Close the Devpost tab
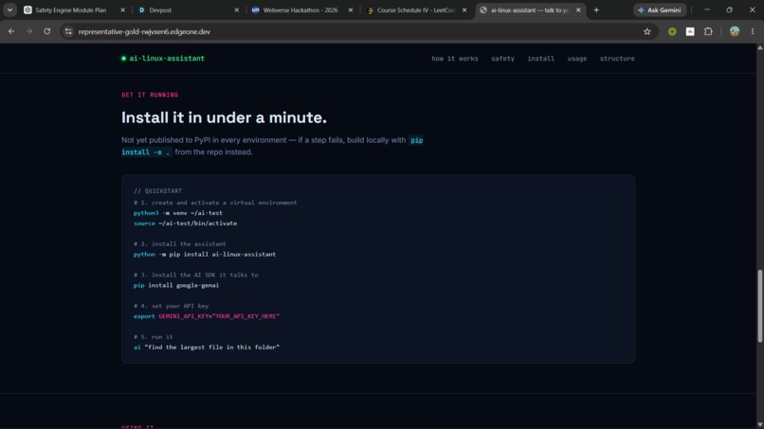This screenshot has width=764, height=429. pos(237,9)
